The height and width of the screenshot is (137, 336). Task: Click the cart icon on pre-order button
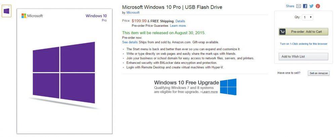(283, 32)
